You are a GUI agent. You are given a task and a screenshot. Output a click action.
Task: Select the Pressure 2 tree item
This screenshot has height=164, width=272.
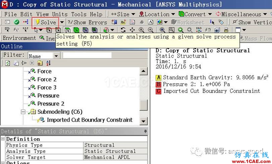coord(51,104)
